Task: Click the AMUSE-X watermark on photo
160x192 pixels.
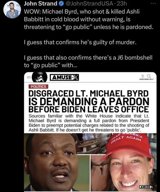Action: 146,187
